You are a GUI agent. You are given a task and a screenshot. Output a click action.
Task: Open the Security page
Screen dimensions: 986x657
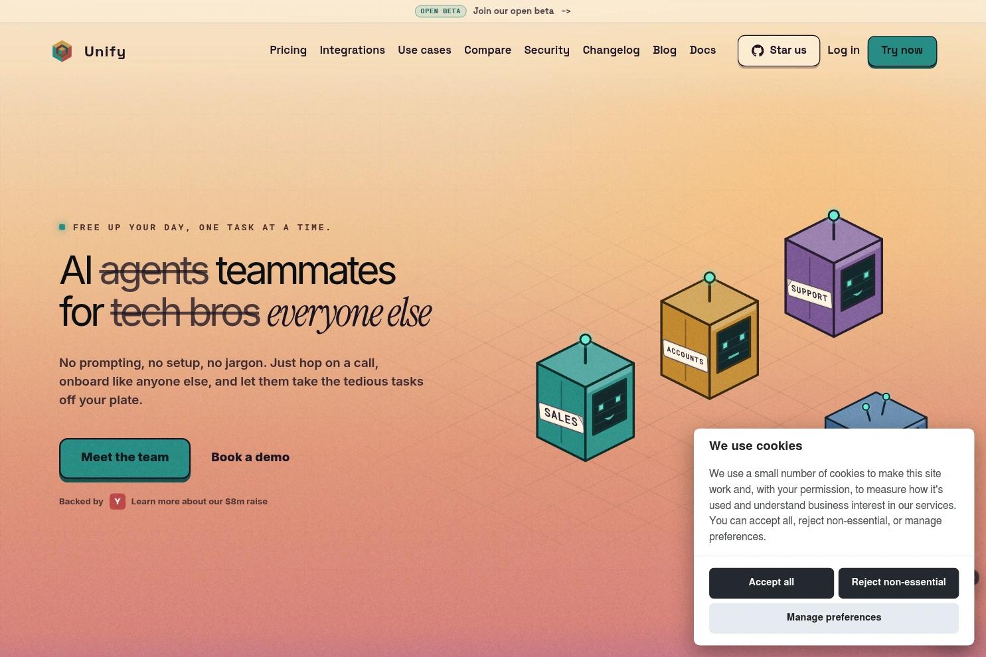pyautogui.click(x=547, y=50)
